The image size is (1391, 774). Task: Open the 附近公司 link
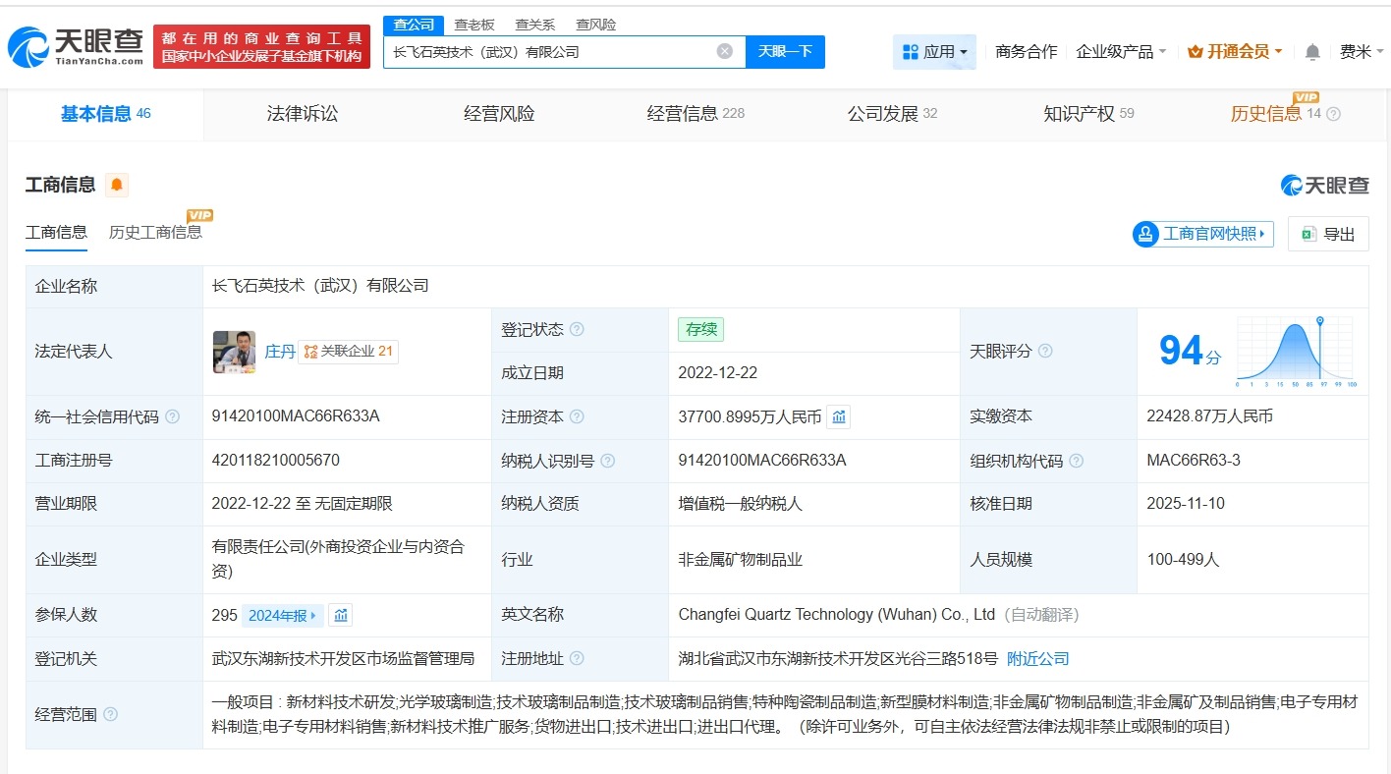1036,658
